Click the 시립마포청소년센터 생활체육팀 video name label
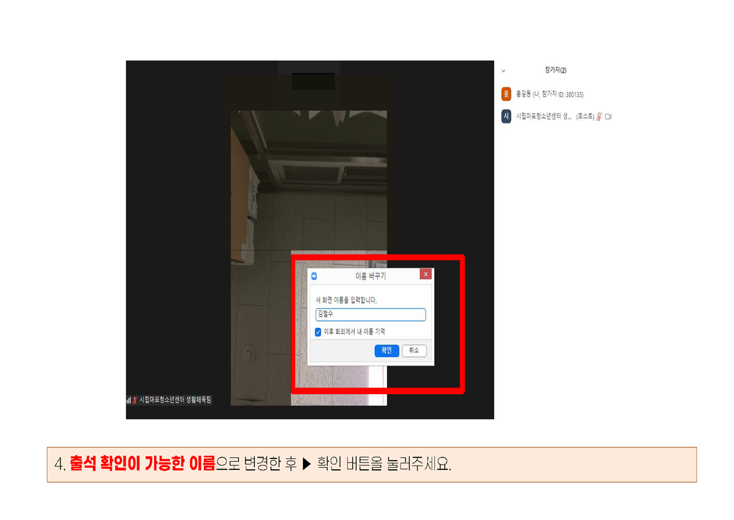 (x=175, y=400)
